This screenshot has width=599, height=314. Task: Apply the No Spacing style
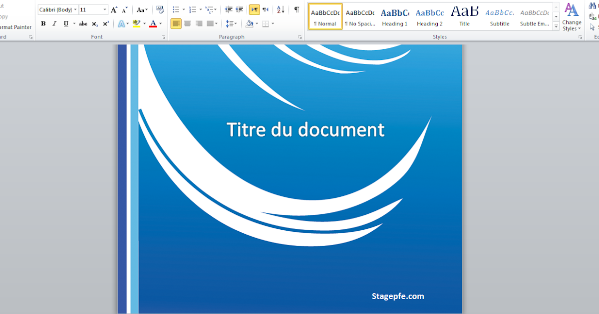point(360,17)
